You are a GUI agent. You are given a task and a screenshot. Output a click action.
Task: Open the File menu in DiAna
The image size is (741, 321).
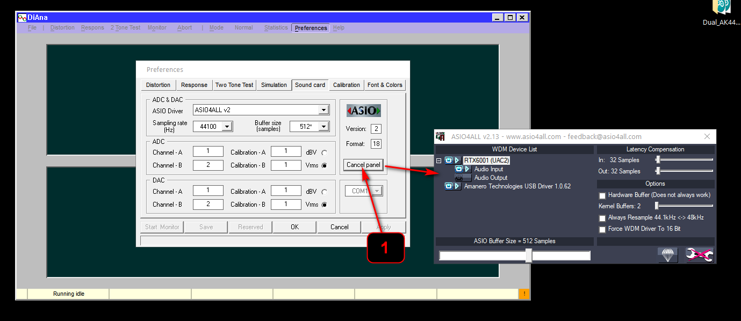pyautogui.click(x=32, y=28)
